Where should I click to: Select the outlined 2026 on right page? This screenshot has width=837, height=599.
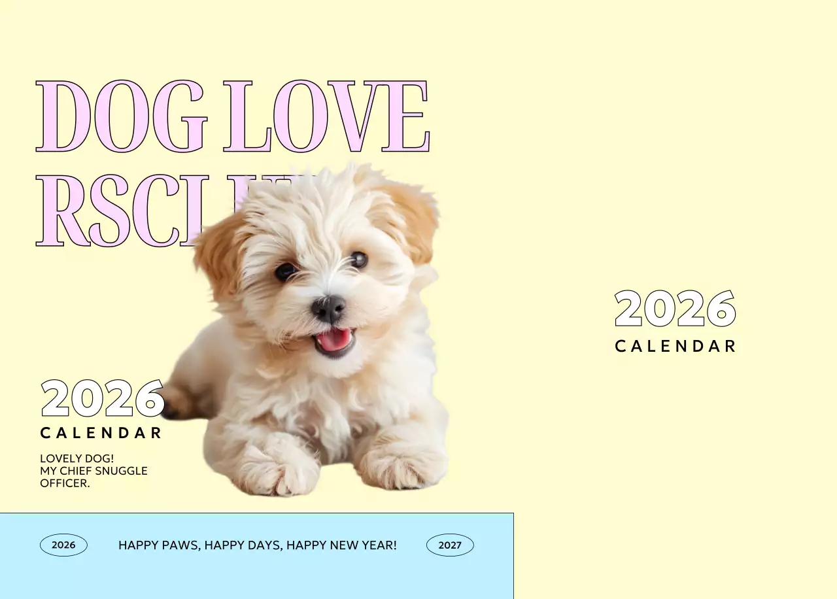(675, 309)
